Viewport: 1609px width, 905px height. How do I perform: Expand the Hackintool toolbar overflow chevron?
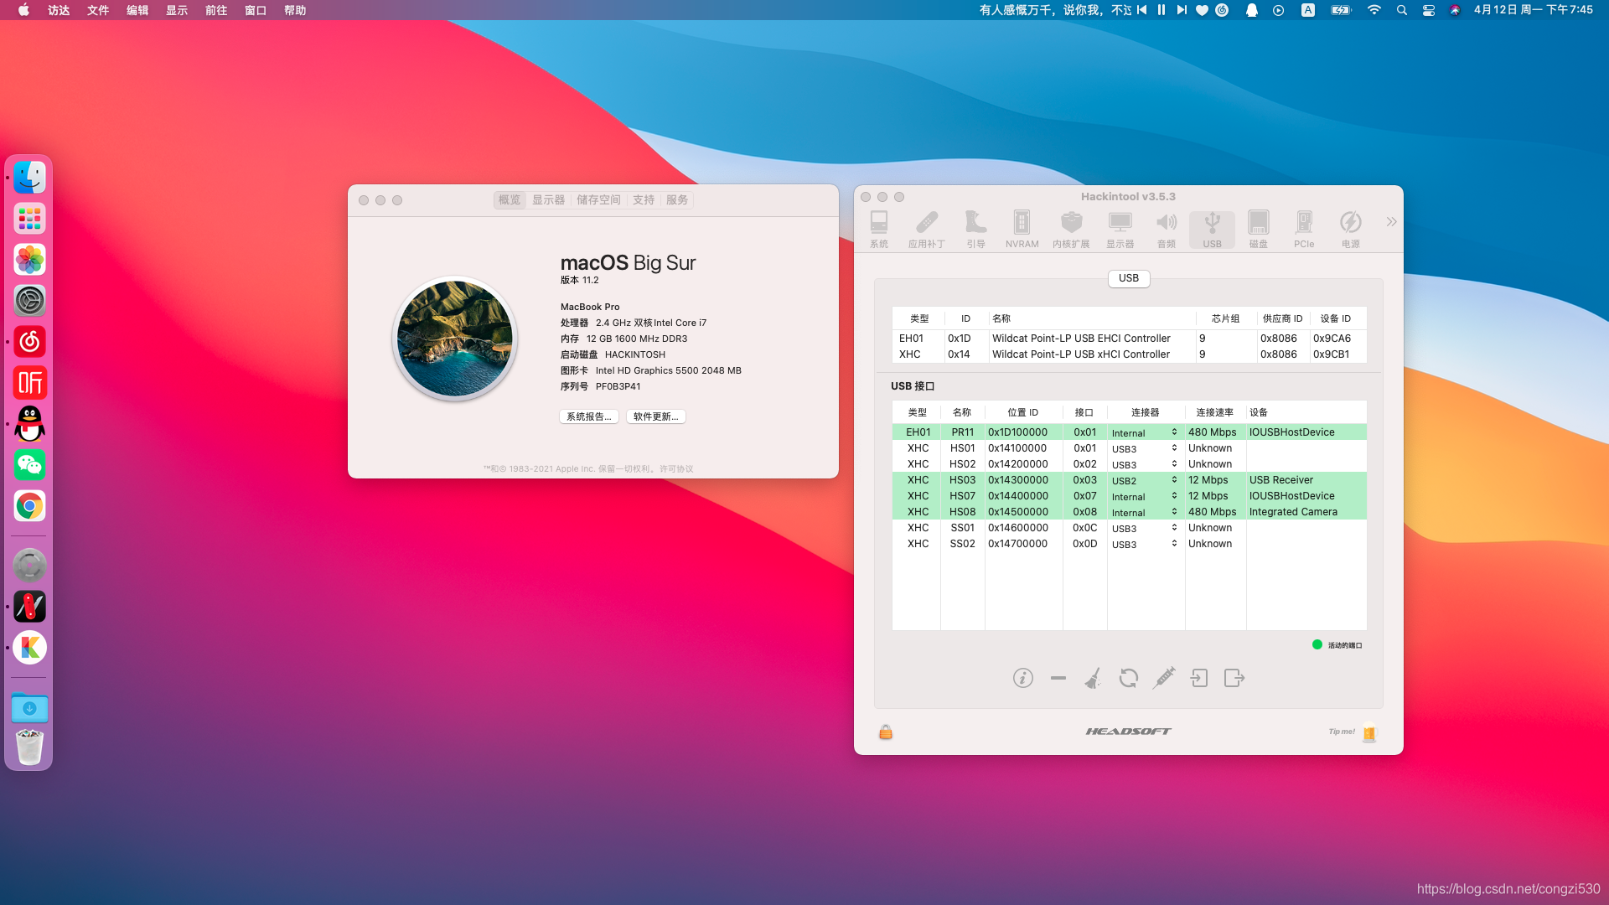pos(1391,222)
